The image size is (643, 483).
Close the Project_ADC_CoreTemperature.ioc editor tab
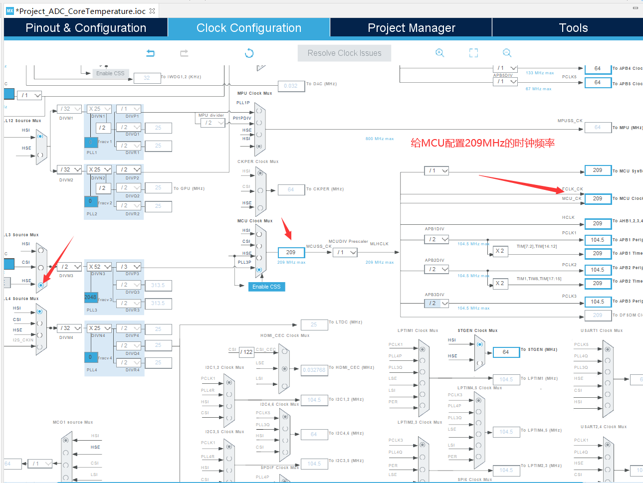click(152, 10)
